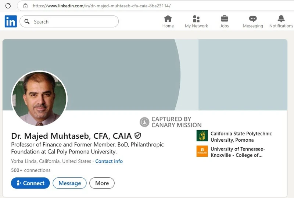View the profile photo

39,98
